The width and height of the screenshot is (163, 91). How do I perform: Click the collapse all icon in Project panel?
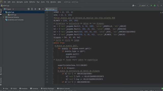click(x=35, y=9)
